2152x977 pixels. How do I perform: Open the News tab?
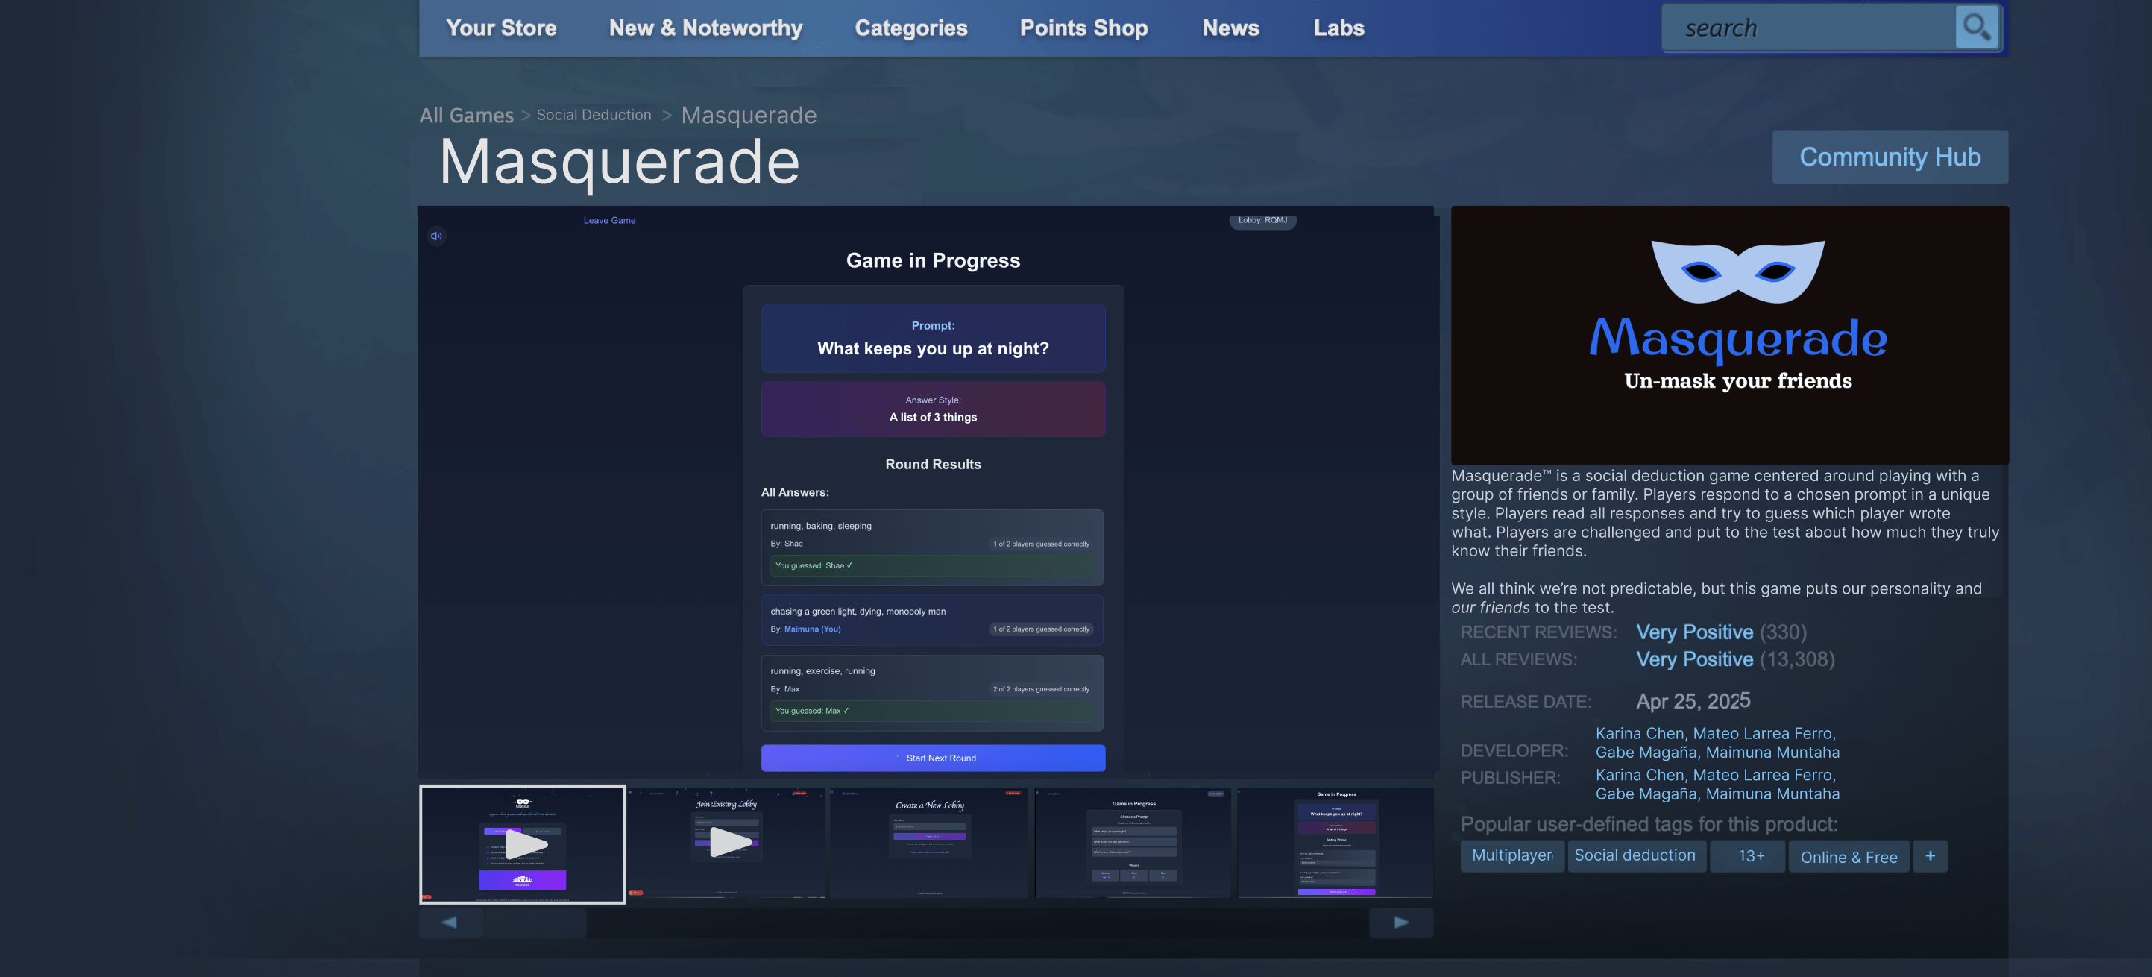click(1230, 28)
